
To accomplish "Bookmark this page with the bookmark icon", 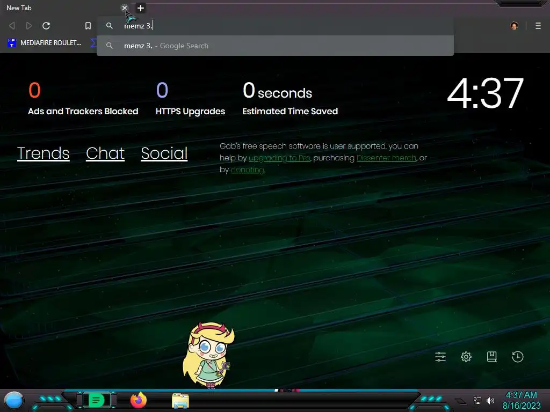I will click(x=88, y=26).
